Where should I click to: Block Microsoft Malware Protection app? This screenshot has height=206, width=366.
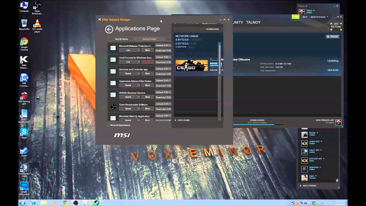coord(148,50)
